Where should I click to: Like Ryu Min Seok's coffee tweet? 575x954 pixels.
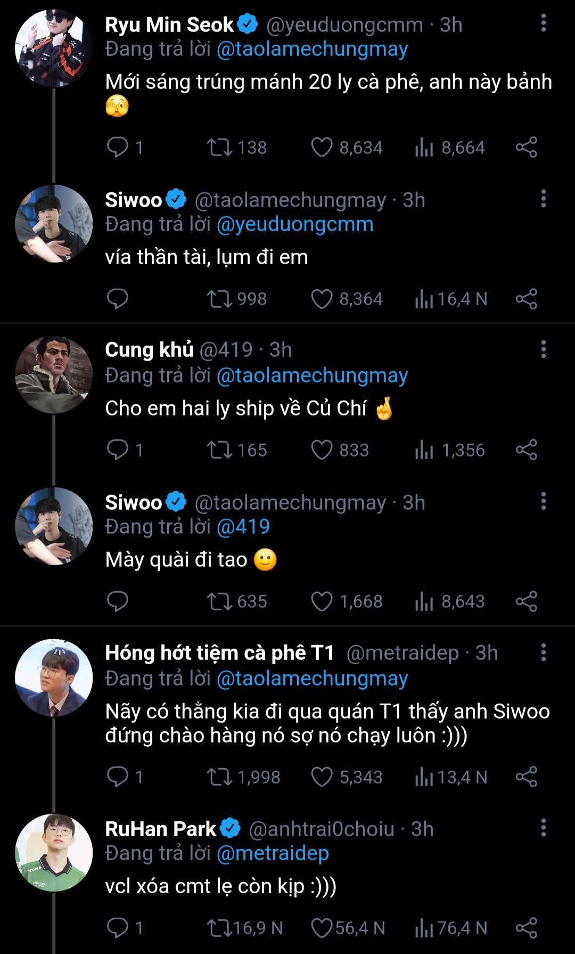322,148
